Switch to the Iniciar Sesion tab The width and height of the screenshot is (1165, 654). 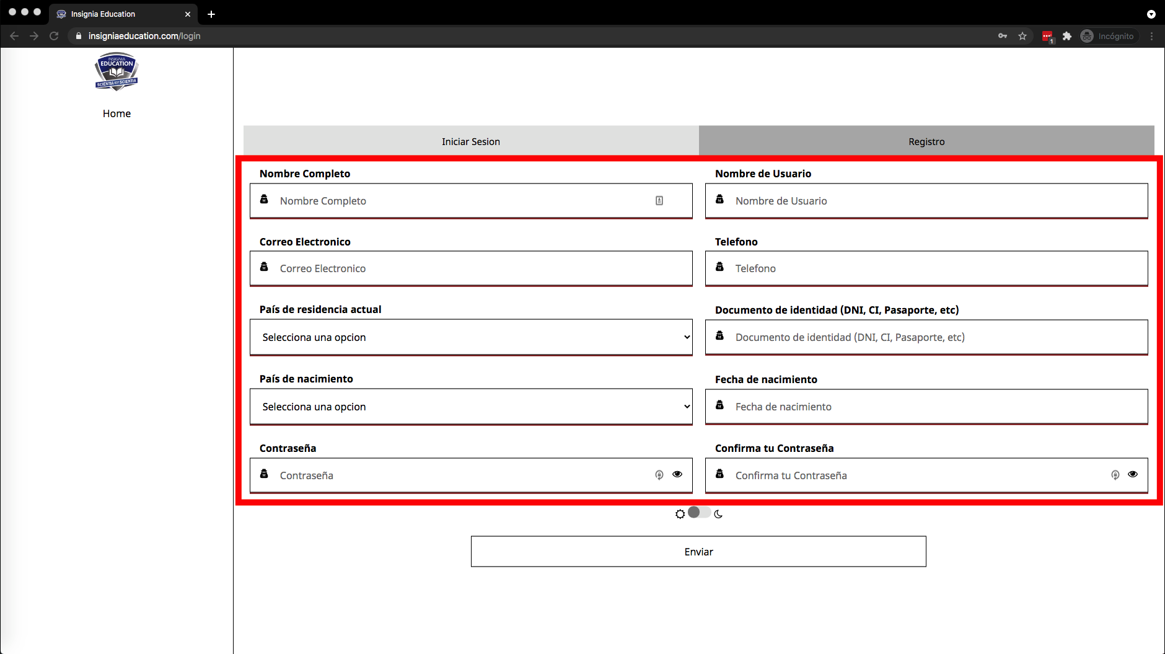coord(471,141)
